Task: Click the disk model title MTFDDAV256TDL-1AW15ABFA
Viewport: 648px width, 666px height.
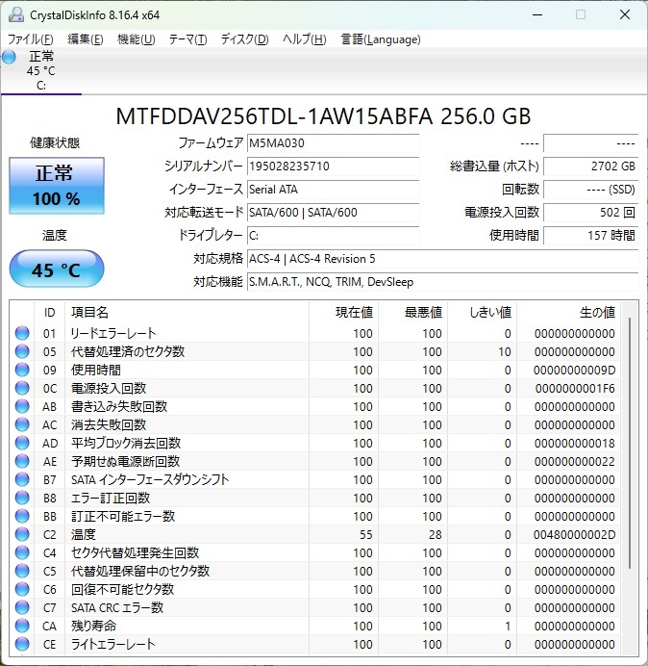Action: click(274, 116)
